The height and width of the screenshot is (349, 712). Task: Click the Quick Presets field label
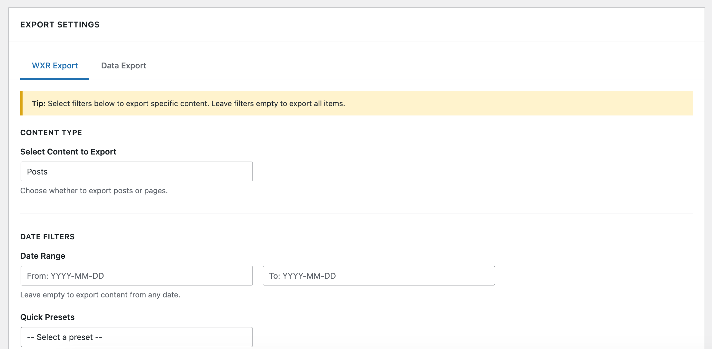point(47,317)
